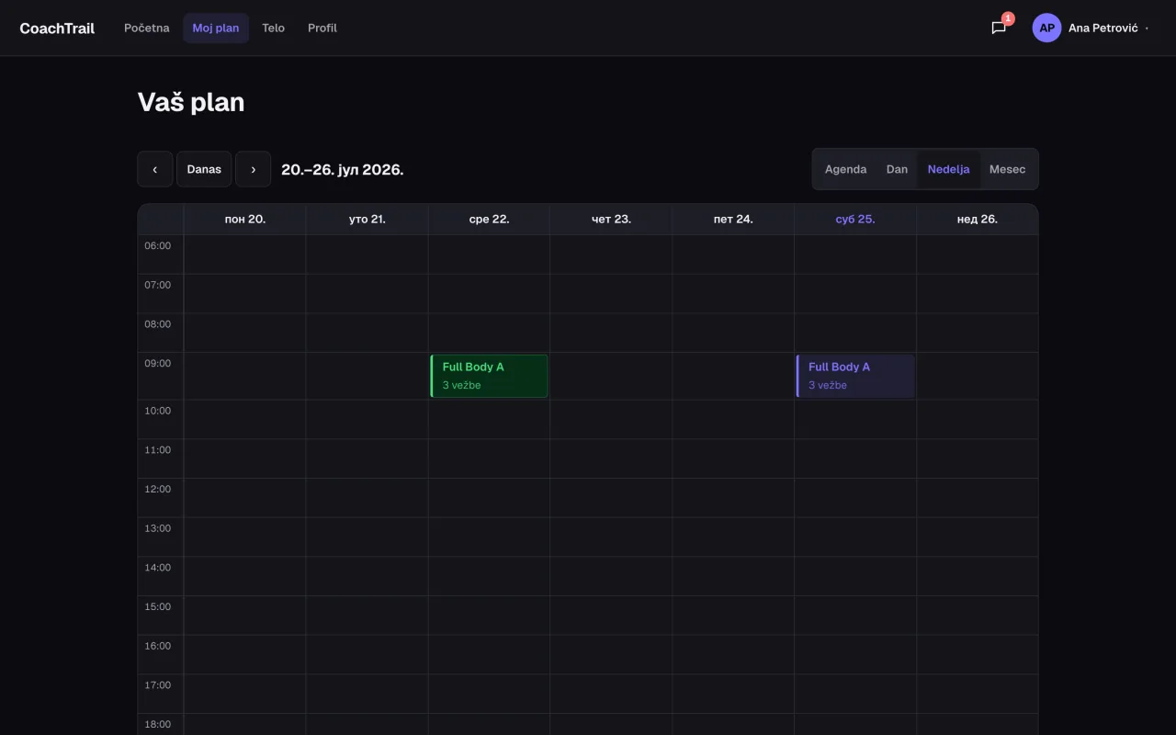Click the Vaš plan heading
1176x735 pixels.
click(191, 102)
